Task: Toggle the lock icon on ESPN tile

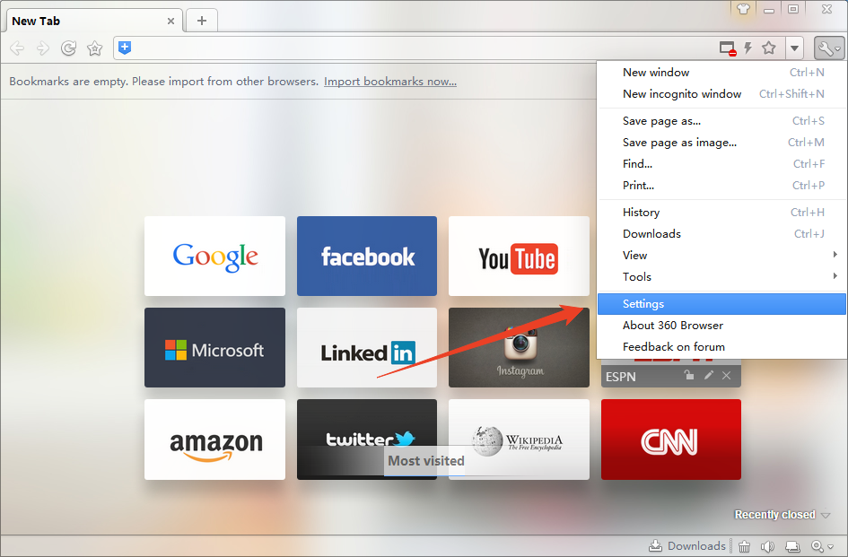Action: pyautogui.click(x=689, y=376)
